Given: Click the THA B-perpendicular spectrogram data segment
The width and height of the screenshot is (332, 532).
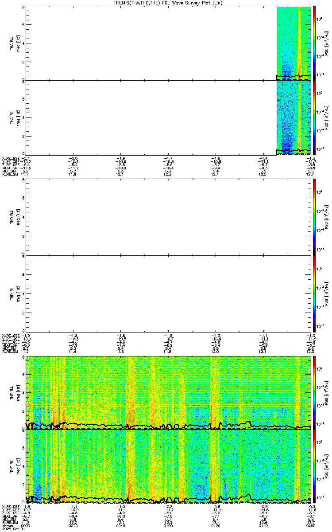Looking at the screenshot, I should tap(294, 43).
